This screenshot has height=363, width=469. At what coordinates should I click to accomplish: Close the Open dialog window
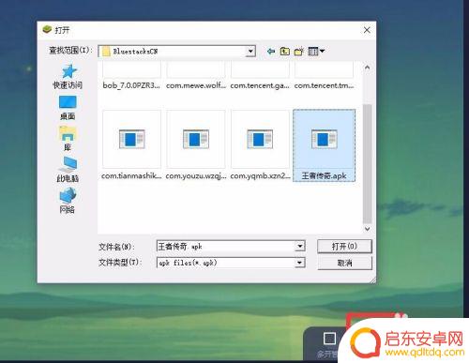tap(367, 30)
